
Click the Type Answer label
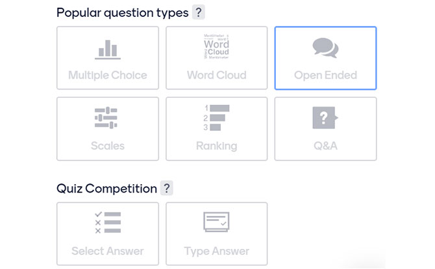coord(217,251)
